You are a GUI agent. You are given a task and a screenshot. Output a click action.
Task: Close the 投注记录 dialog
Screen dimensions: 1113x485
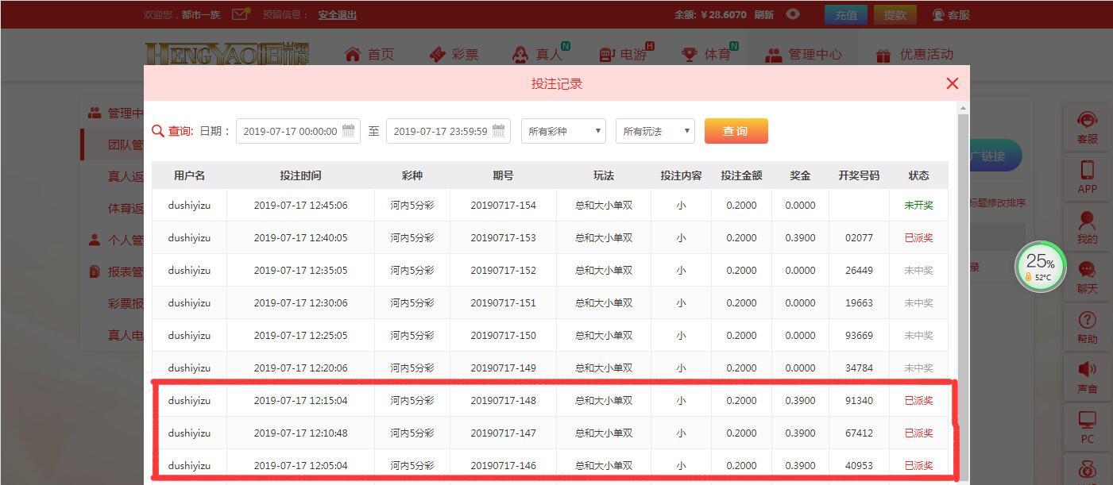[953, 83]
